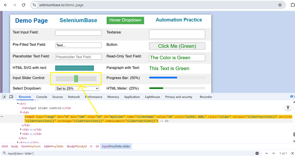295x156 pixels.
Task: Jump to next search match arrow
Action: [x=273, y=153]
